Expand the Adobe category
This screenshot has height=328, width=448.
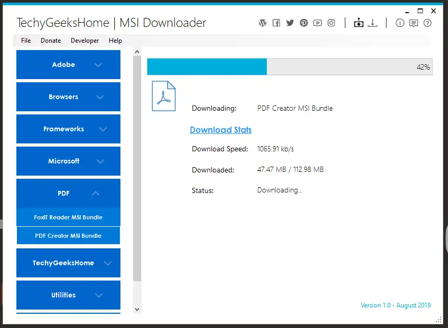tap(68, 64)
